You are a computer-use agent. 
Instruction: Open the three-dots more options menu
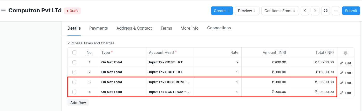click(336, 11)
